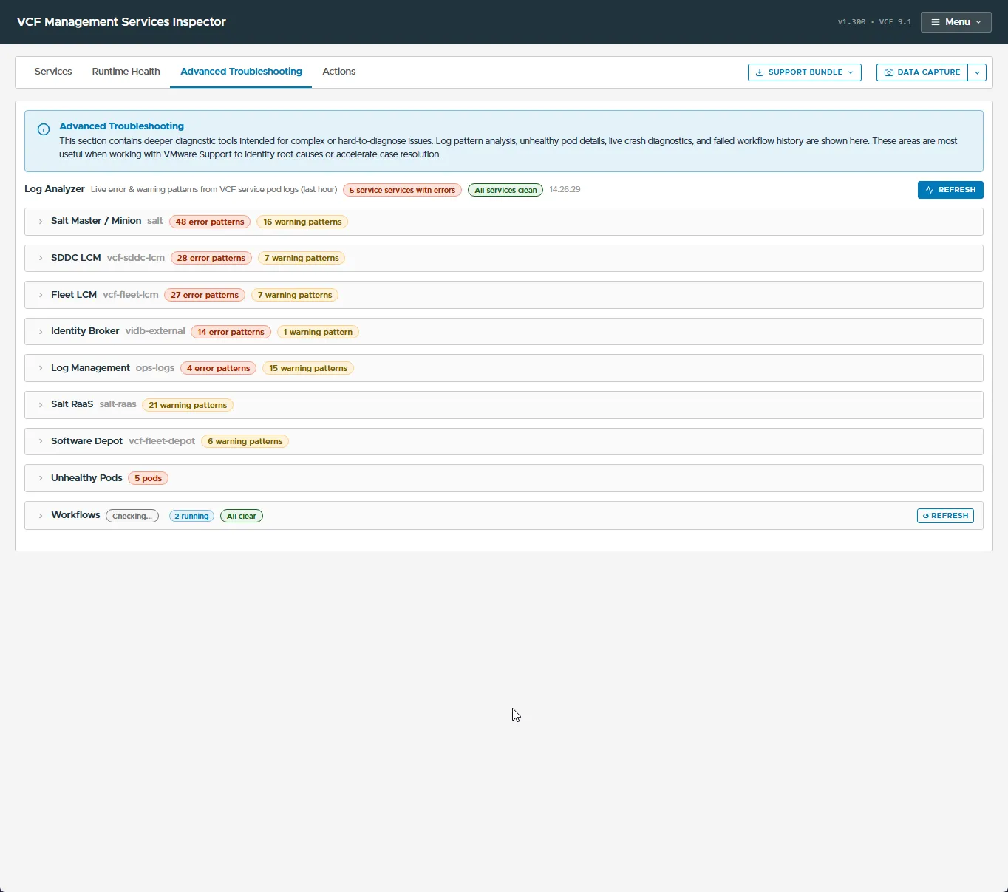Open the Actions tab
This screenshot has height=892, width=1008.
(x=338, y=72)
